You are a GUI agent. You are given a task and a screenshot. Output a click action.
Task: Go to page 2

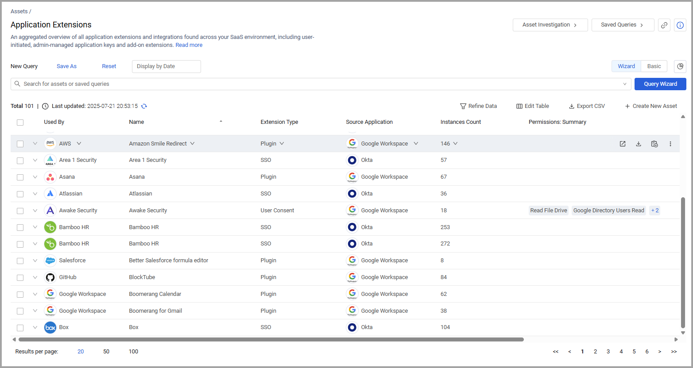click(x=595, y=352)
